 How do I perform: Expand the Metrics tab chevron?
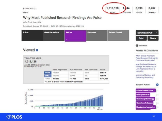[67, 39]
